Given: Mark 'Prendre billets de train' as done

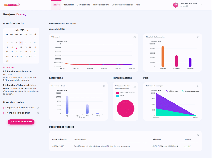Looking at the screenshot, I should (4, 113).
